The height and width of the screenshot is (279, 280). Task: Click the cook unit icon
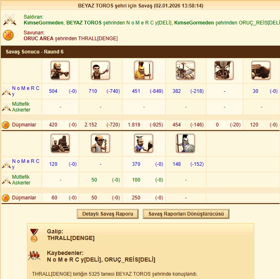(x=144, y=143)
